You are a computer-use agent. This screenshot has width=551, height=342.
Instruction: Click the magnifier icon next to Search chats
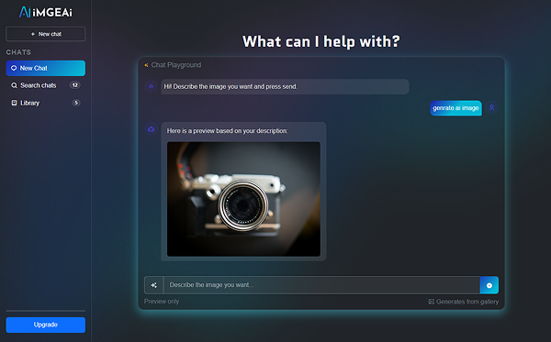14,85
